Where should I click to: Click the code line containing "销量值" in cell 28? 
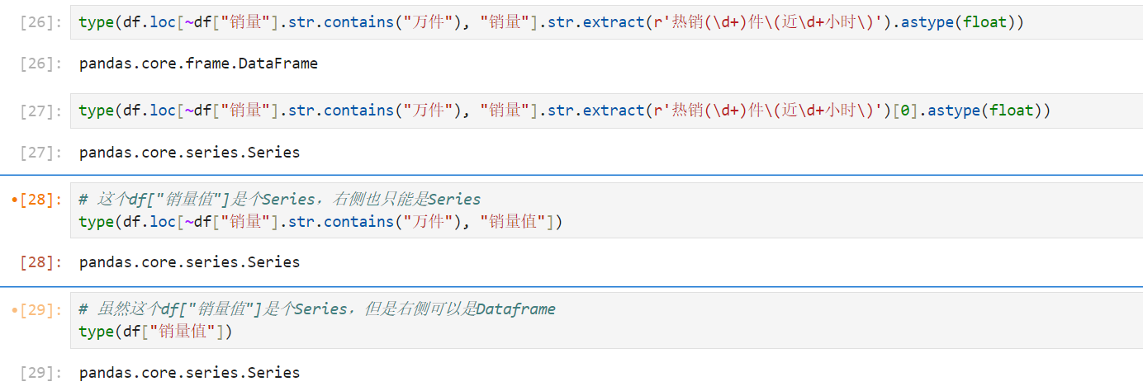point(320,222)
